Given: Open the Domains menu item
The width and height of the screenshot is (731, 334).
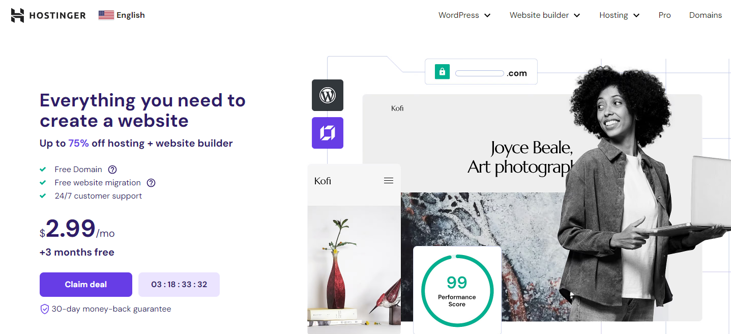Looking at the screenshot, I should (705, 15).
